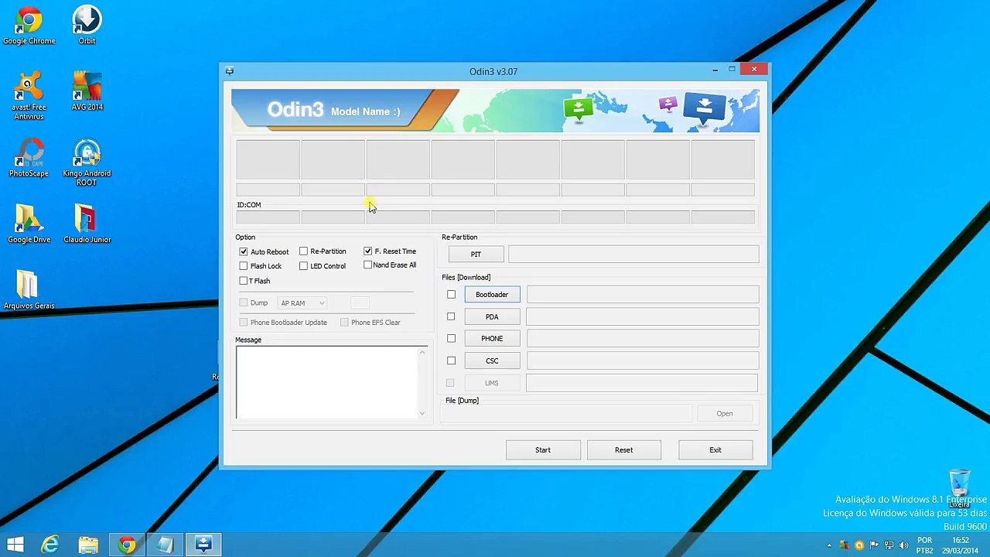Click the volume speaker tray icon
This screenshot has width=990, height=557.
point(903,545)
